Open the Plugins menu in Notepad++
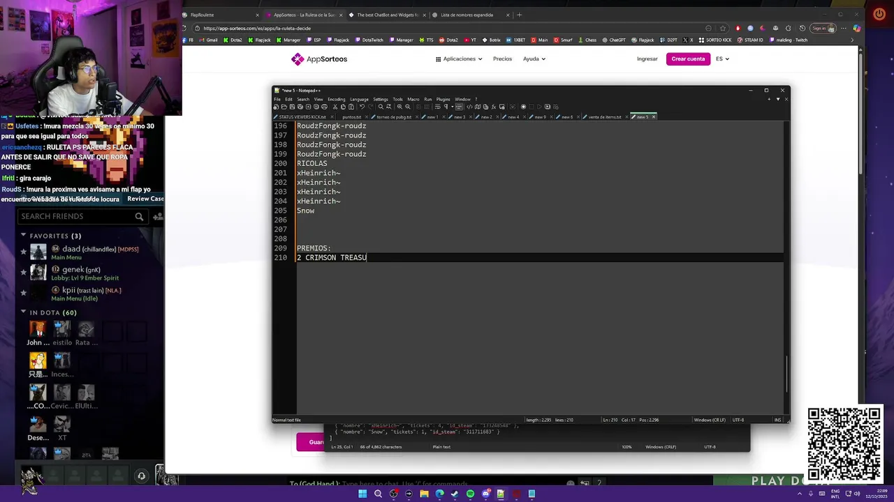894x502 pixels. coord(443,99)
